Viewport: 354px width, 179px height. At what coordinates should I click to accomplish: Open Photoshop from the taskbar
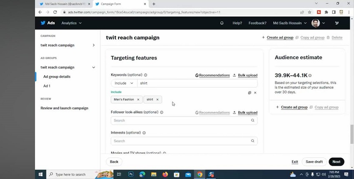click(x=131, y=174)
